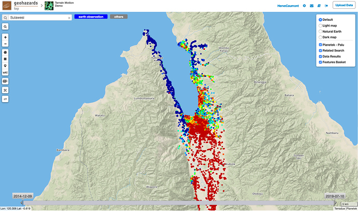This screenshot has height=211, width=358.
Task: Select the rectangle drawing tool
Action: pos(5,59)
